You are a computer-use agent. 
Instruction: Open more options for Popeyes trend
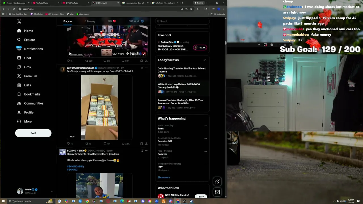click(x=206, y=151)
